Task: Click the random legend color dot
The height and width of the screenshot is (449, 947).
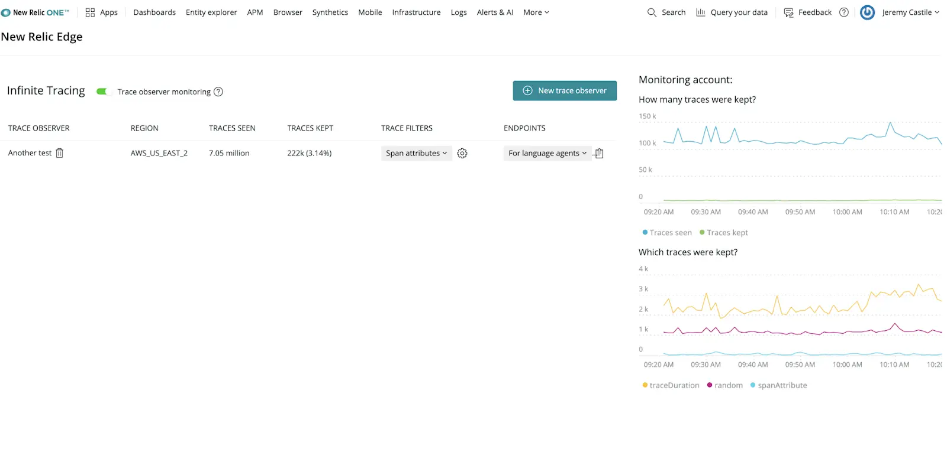Action: [x=710, y=385]
